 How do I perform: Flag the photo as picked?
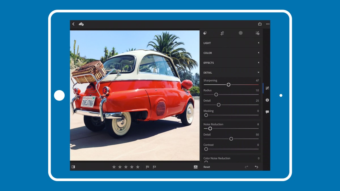[147, 167]
